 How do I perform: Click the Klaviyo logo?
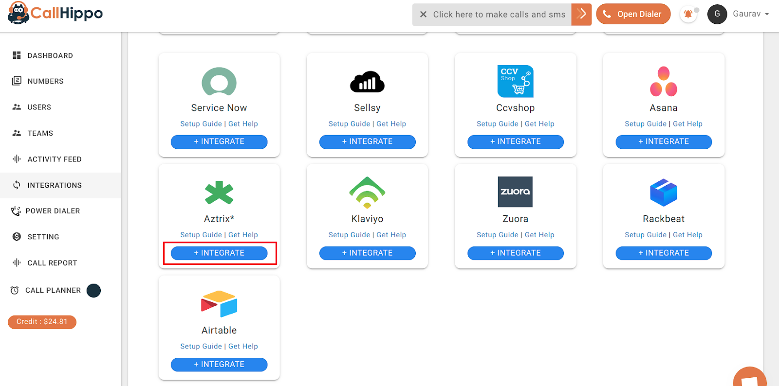point(367,193)
